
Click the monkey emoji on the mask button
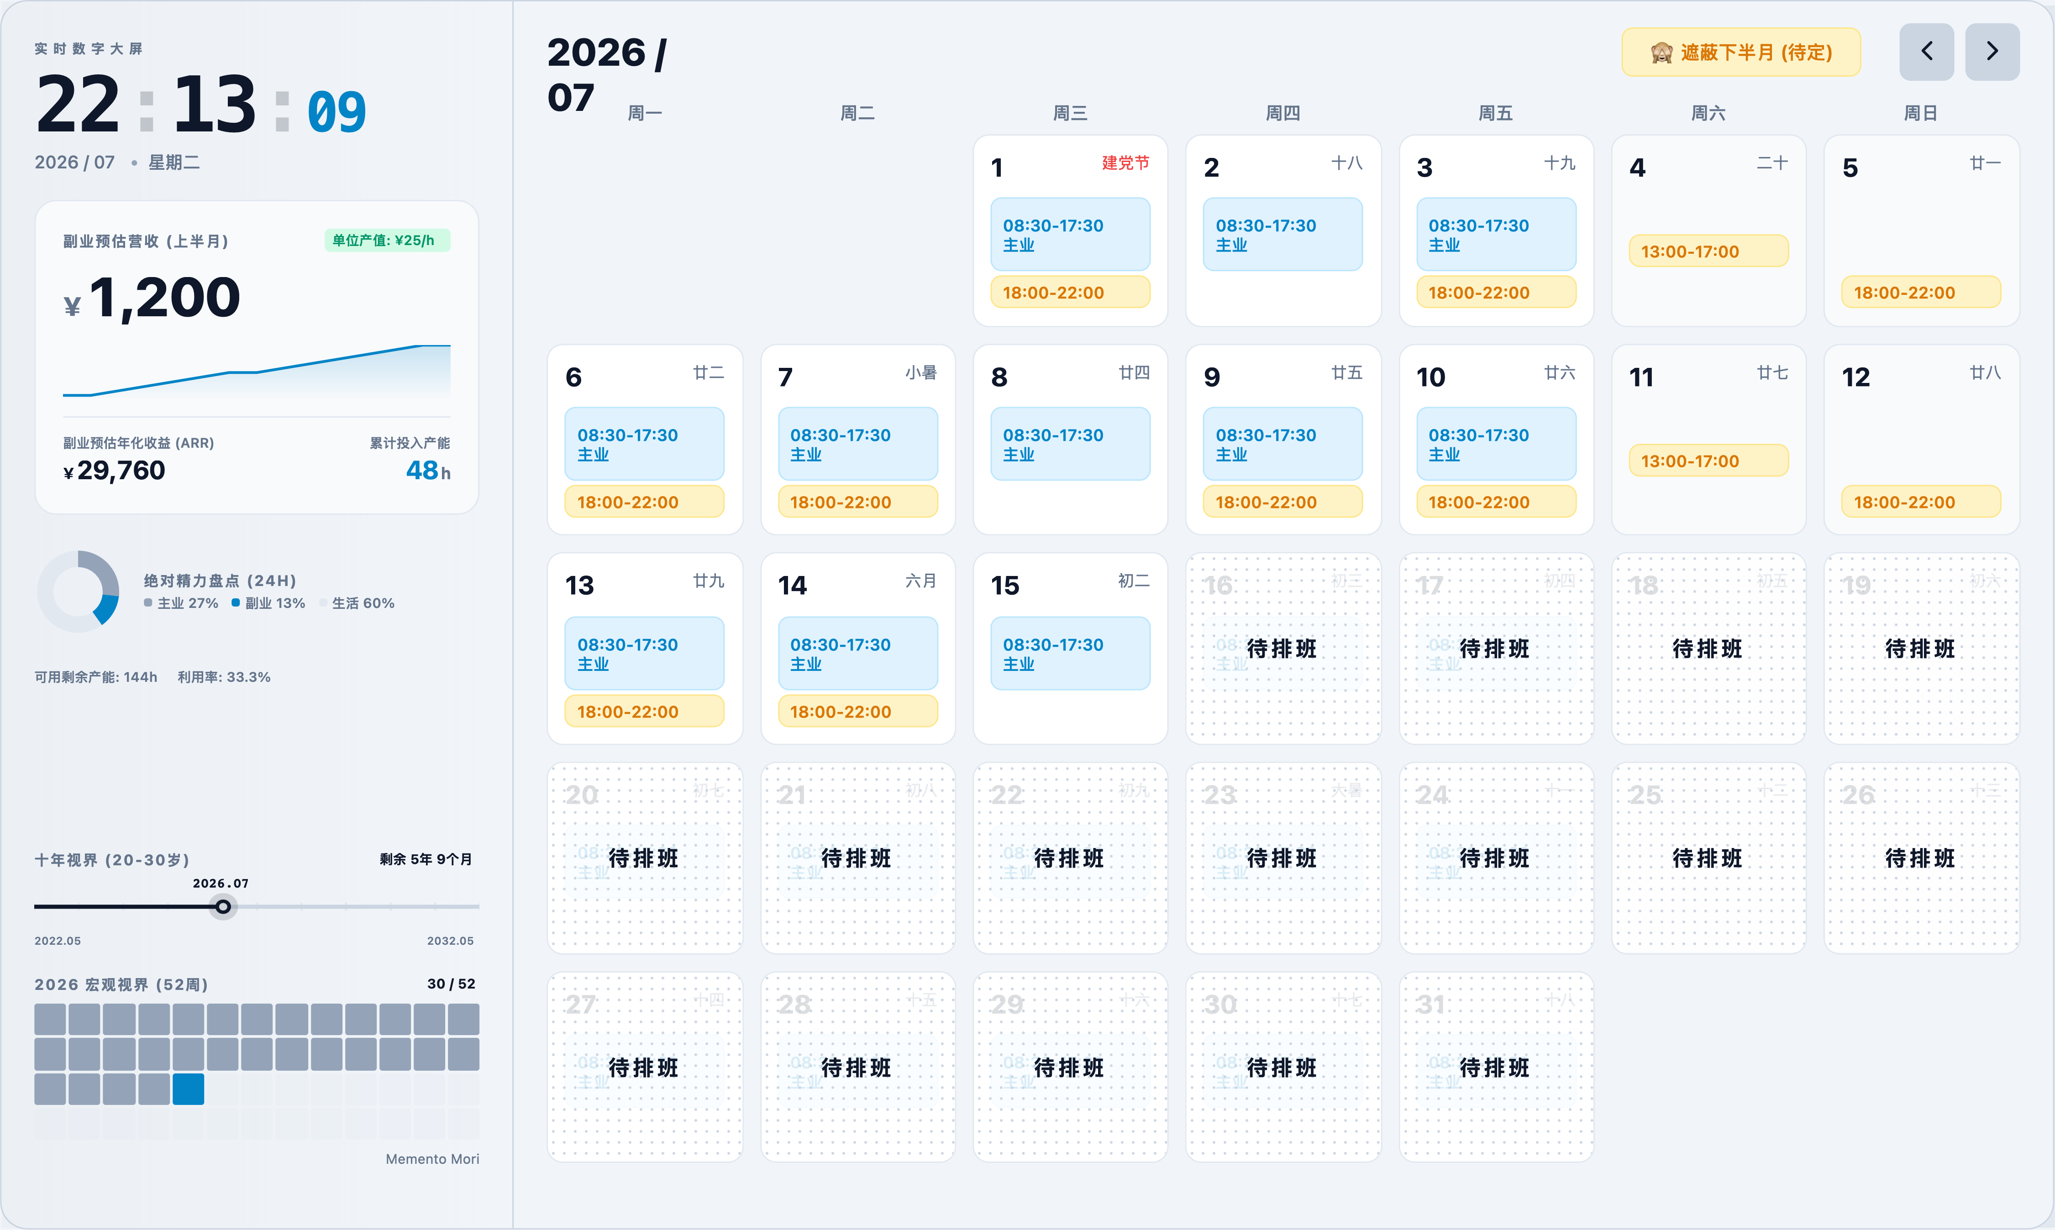coord(1661,53)
